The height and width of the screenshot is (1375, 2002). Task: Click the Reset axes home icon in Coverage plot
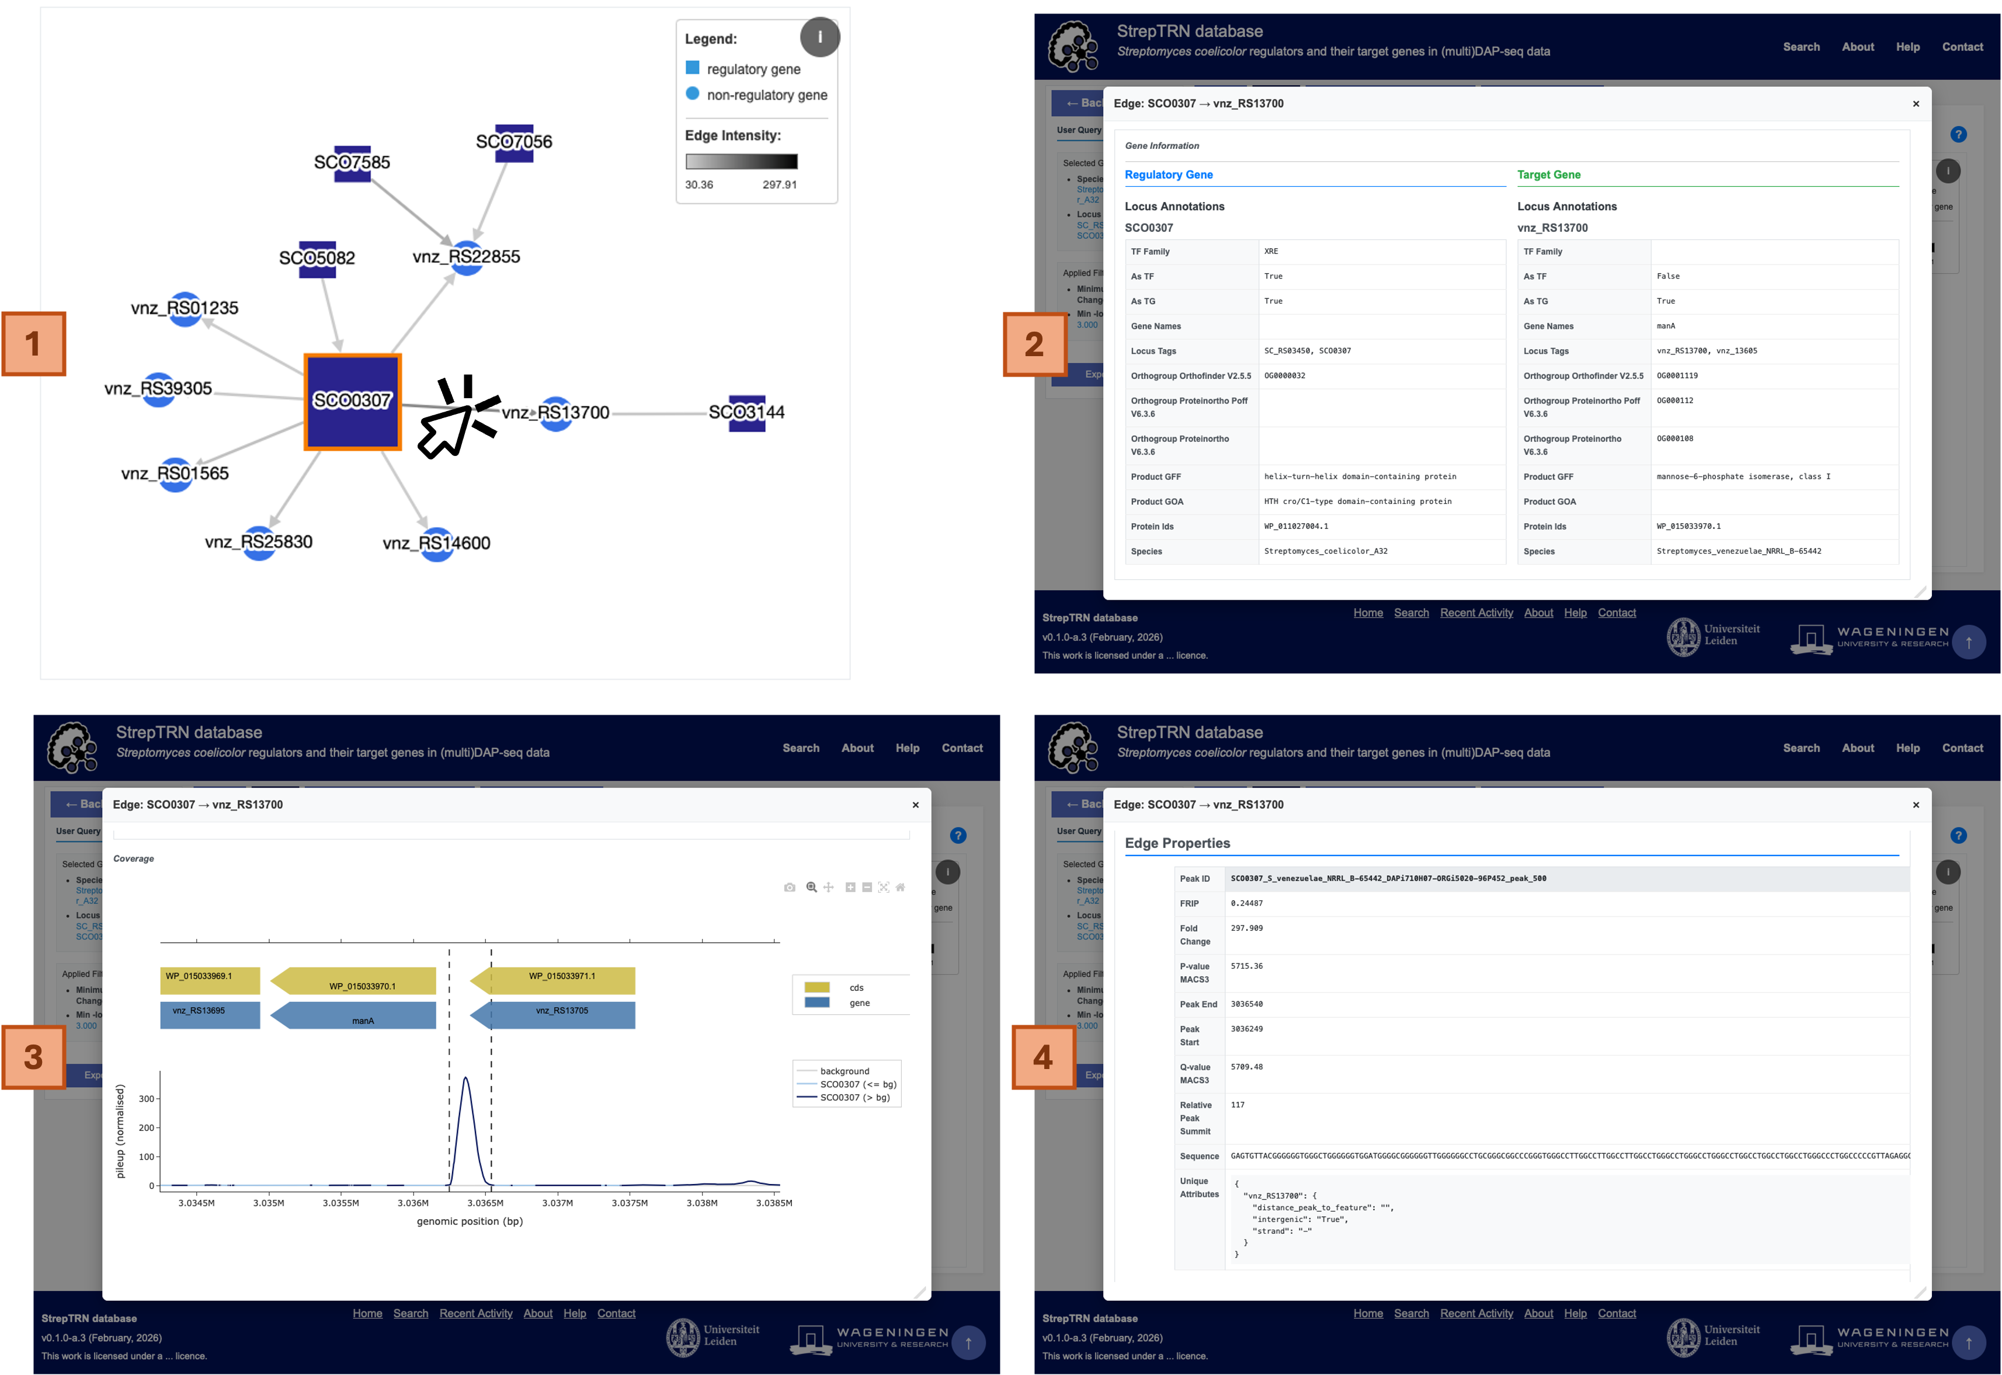[900, 887]
